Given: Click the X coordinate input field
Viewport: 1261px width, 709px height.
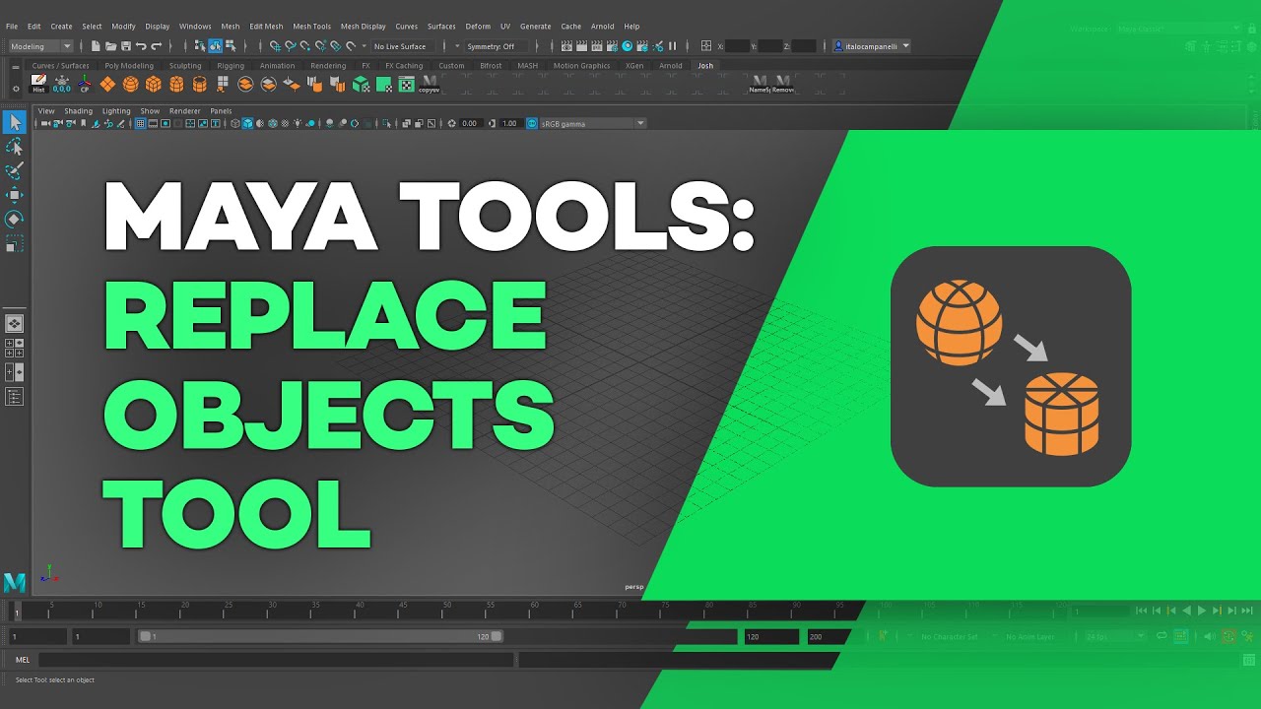Looking at the screenshot, I should coord(737,46).
